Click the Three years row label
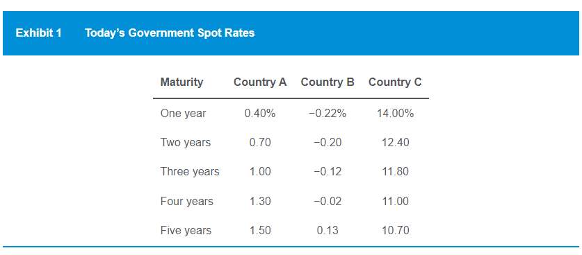 [x=190, y=172]
